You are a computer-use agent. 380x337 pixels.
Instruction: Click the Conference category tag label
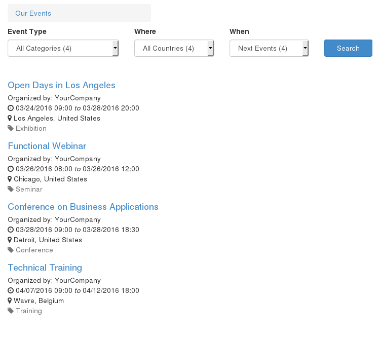pyautogui.click(x=34, y=250)
